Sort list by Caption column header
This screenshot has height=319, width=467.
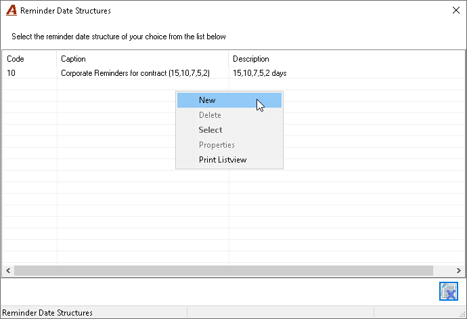pyautogui.click(x=142, y=59)
